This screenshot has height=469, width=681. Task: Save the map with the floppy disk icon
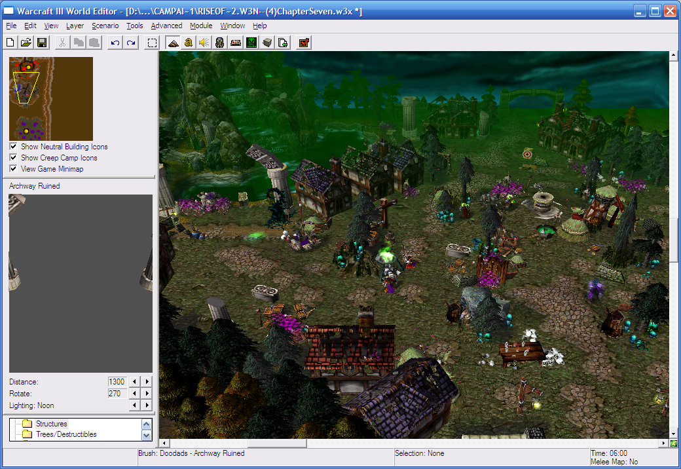point(42,43)
